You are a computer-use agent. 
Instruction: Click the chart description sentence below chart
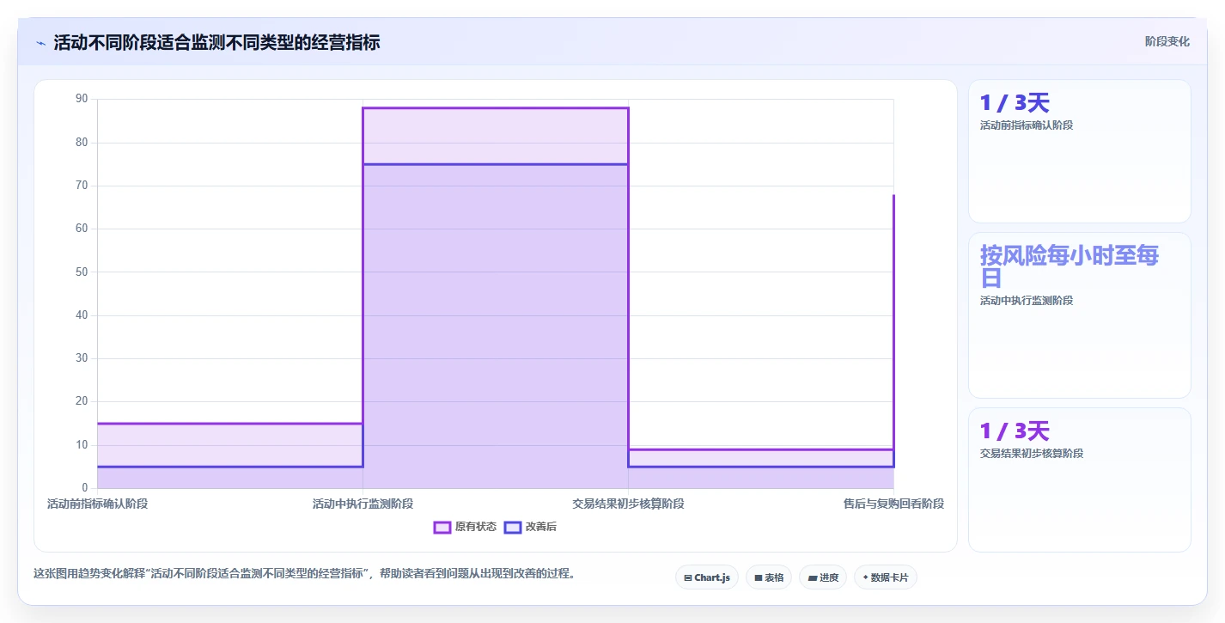pyautogui.click(x=304, y=573)
